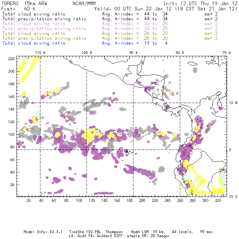Click the olive 'Total precipitation mixing ratio' legend entry
The height and width of the screenshot is (239, 239).
tap(44, 38)
